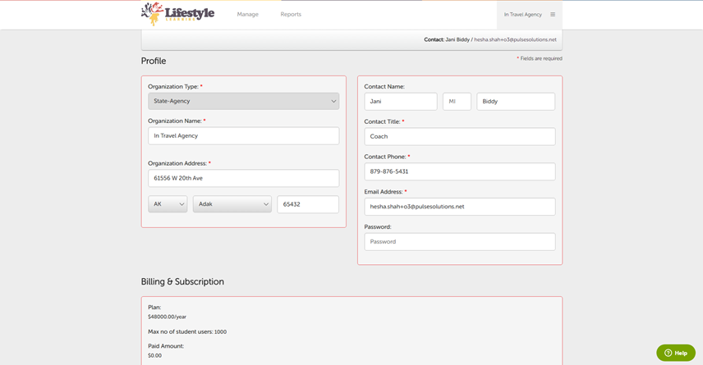Click the In Travel Agency account label
The width and height of the screenshot is (703, 365).
[x=522, y=15]
